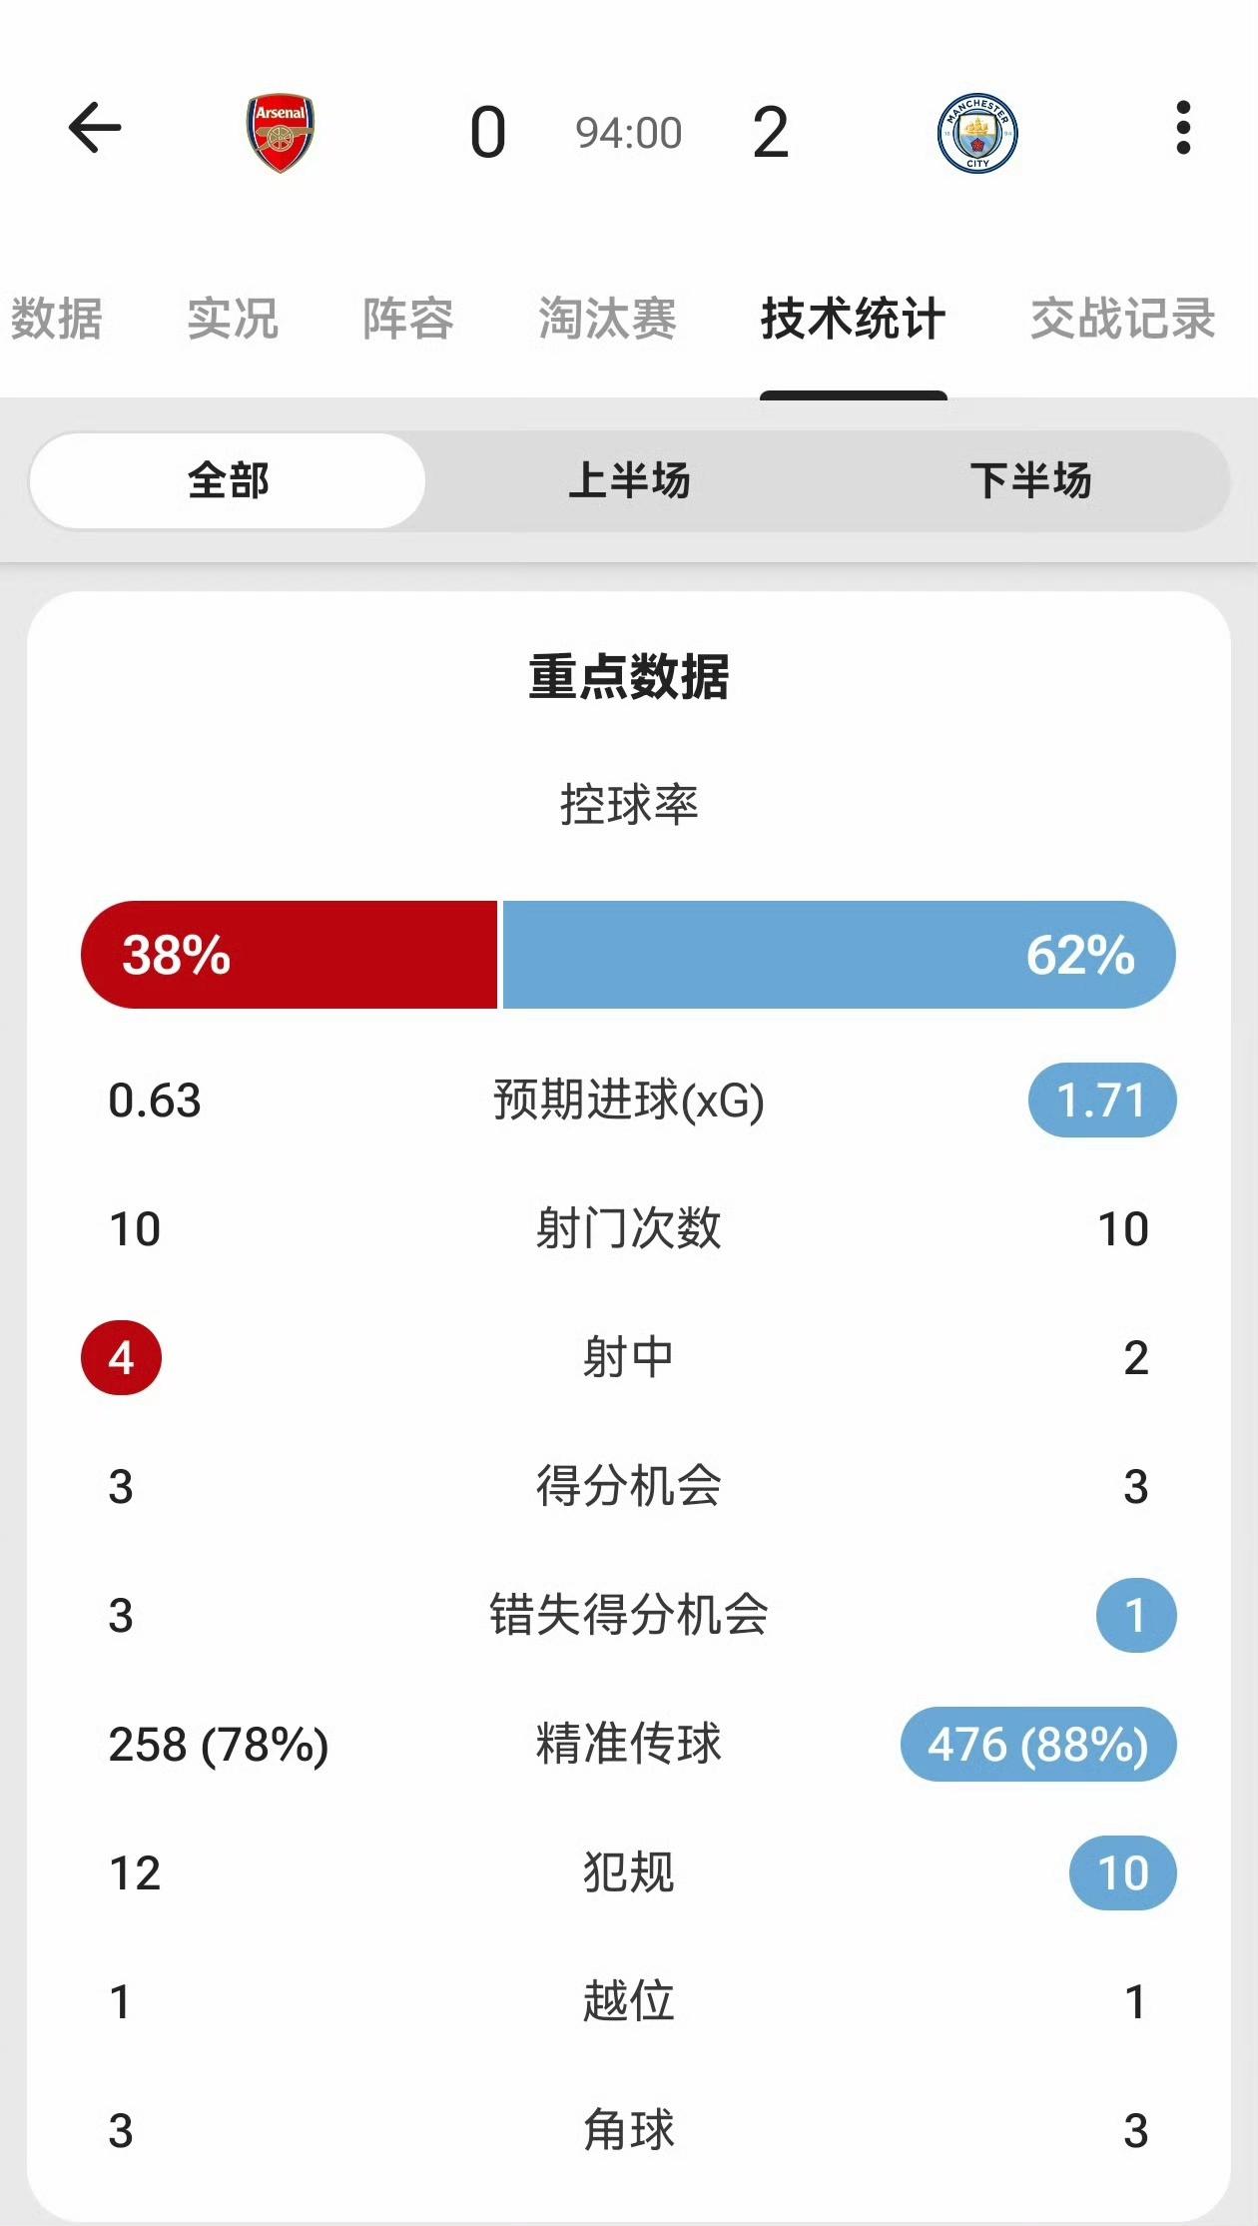Viewport: 1258px width, 2226px height.
Task: Tap the red 38% possession bar
Action: coord(290,955)
